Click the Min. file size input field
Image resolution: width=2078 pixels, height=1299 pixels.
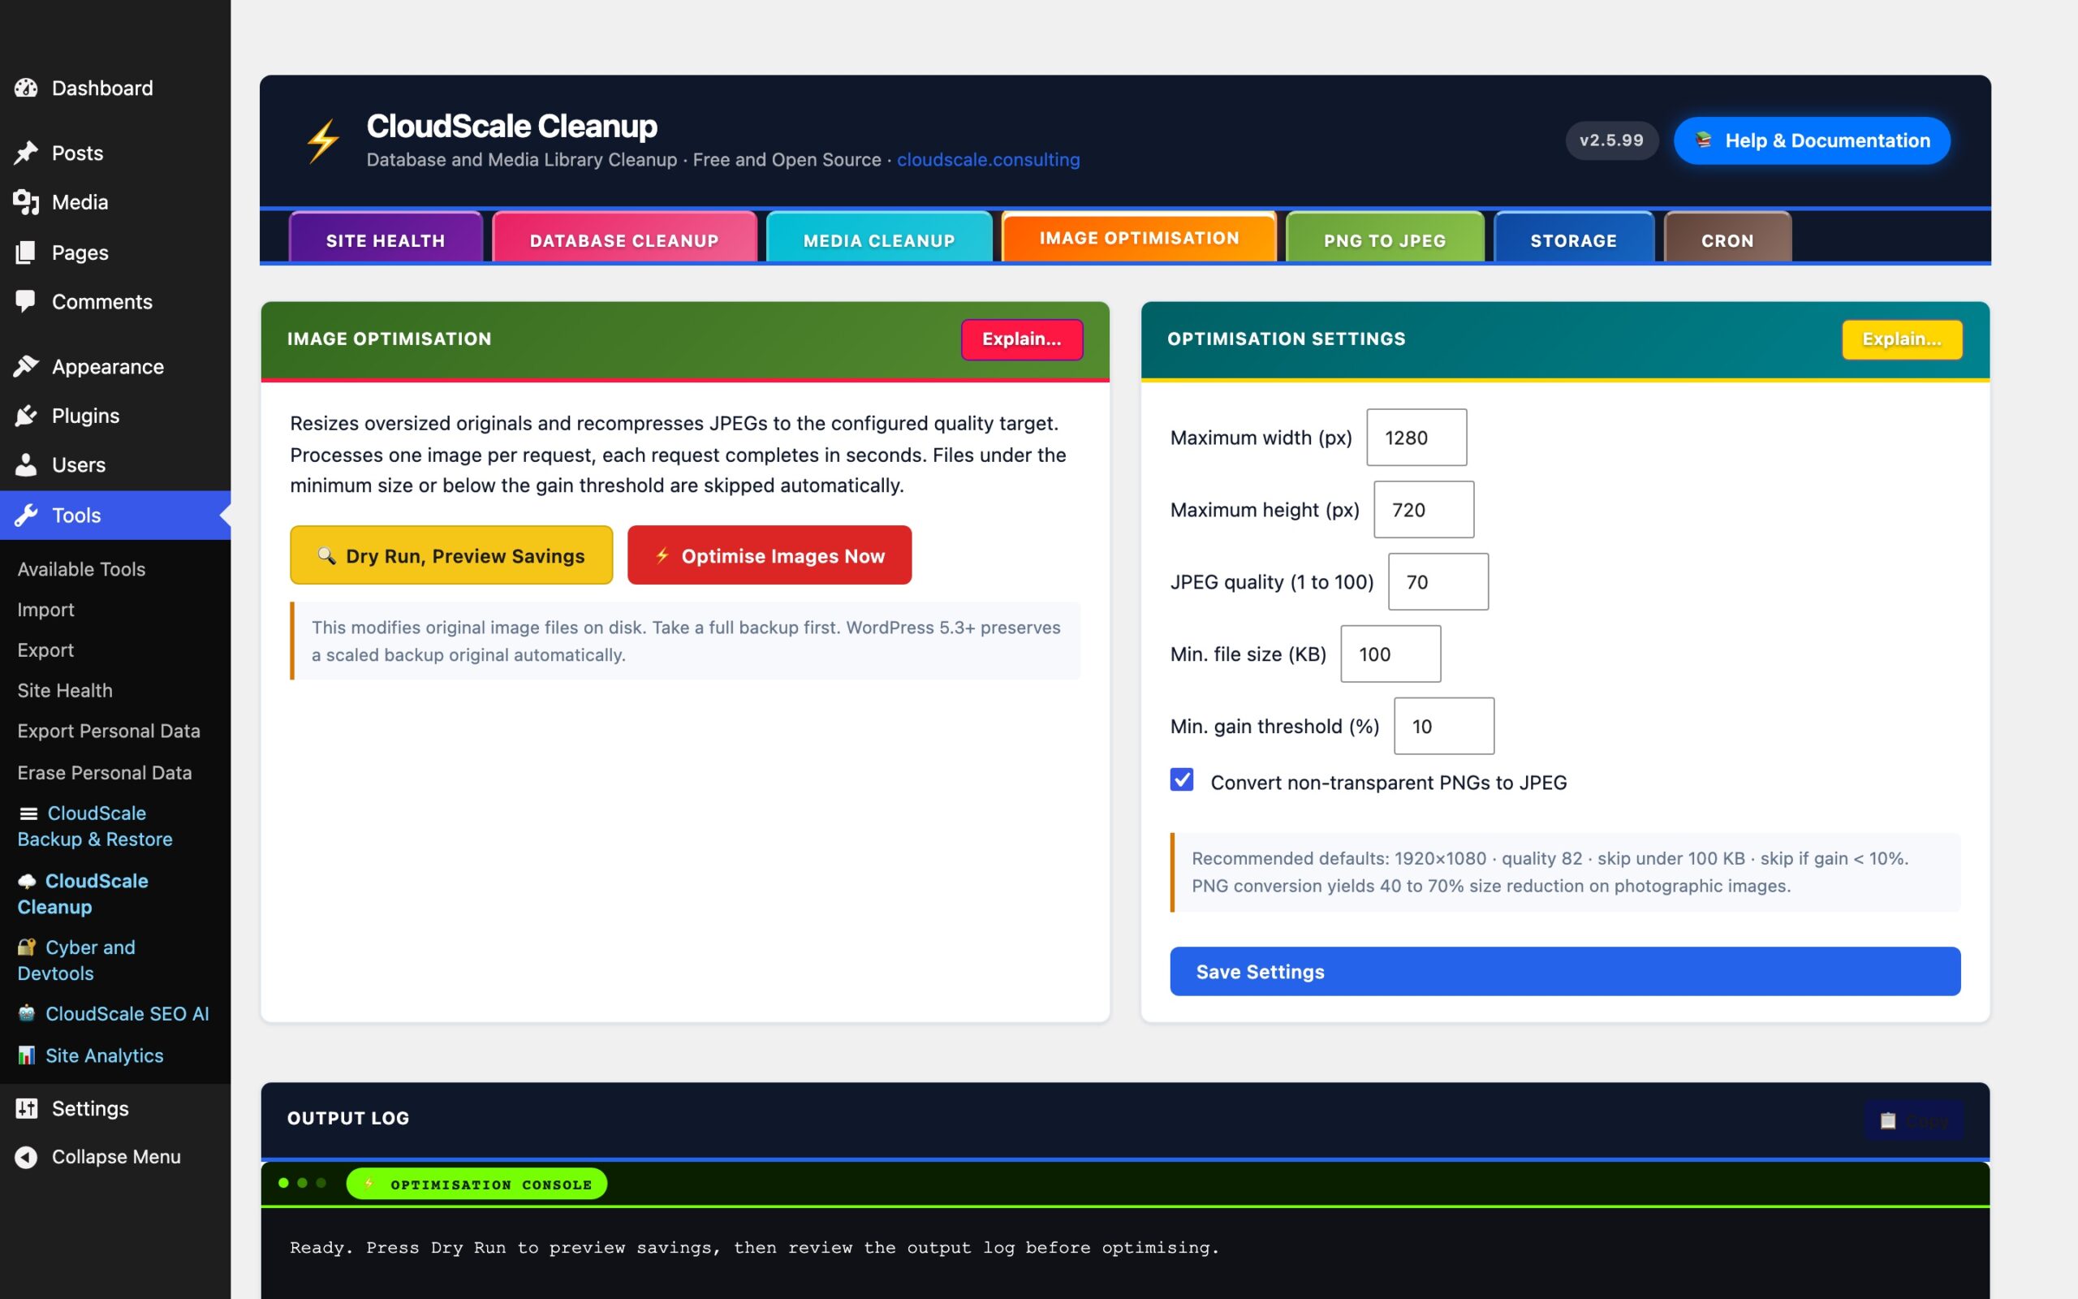point(1391,654)
